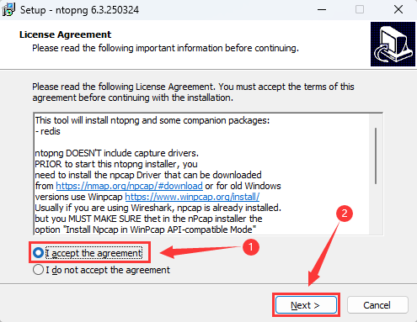This screenshot has width=417, height=322.
Task: Open the winpcap.org install link
Action: [192, 197]
